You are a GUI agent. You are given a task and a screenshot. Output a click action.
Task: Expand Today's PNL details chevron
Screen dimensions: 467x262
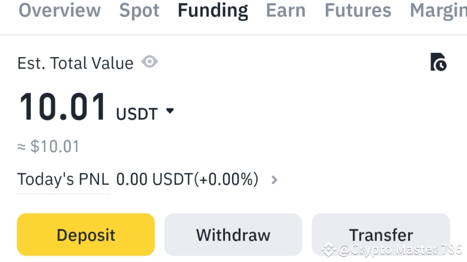click(x=275, y=180)
